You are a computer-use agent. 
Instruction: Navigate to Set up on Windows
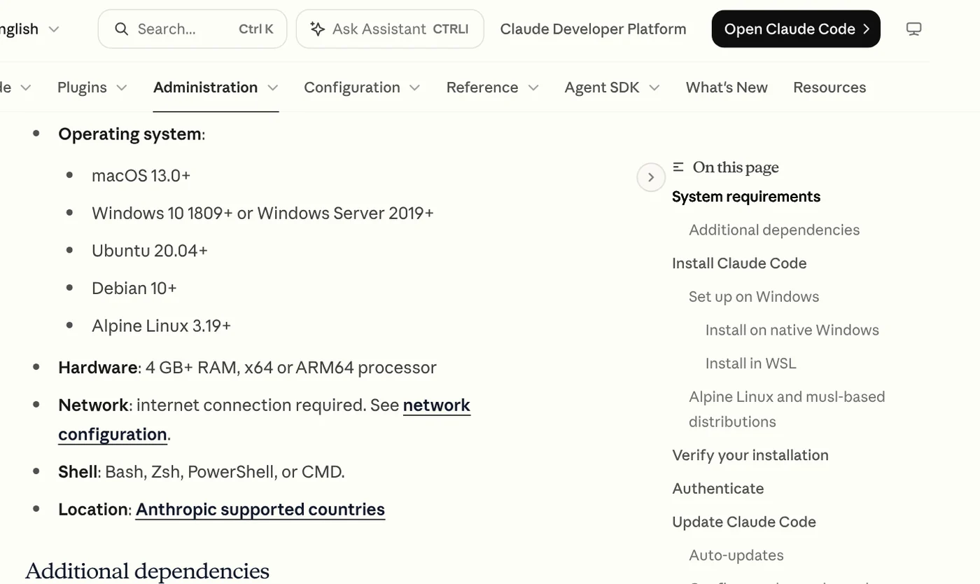click(754, 297)
